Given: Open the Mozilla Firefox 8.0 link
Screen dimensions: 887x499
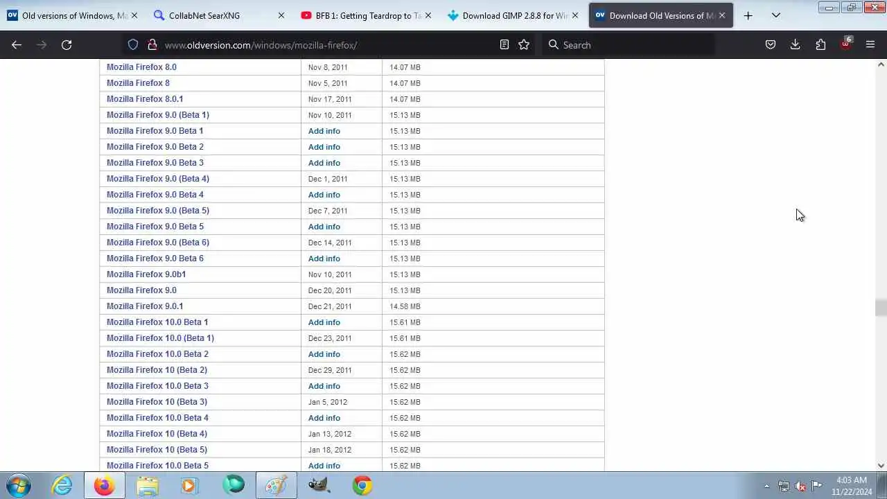Looking at the screenshot, I should click(x=141, y=67).
